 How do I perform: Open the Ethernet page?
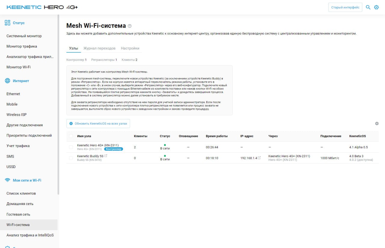[x=13, y=94]
